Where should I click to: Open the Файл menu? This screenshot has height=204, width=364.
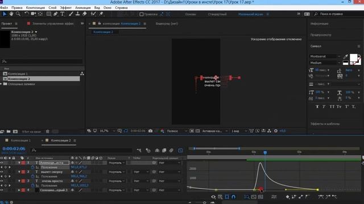tap(4, 7)
